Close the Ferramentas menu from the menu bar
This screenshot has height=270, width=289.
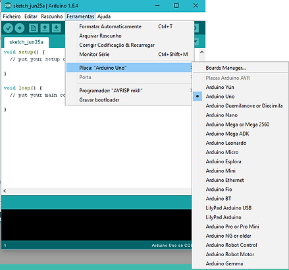[x=80, y=16]
